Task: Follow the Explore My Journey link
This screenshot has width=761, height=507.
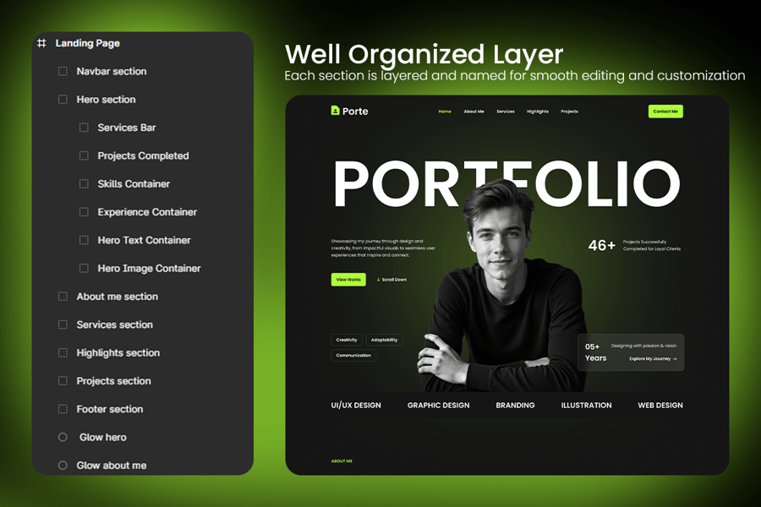Action: (653, 359)
